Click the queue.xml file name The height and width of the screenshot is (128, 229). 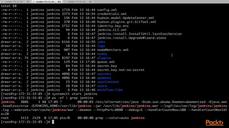point(106,62)
